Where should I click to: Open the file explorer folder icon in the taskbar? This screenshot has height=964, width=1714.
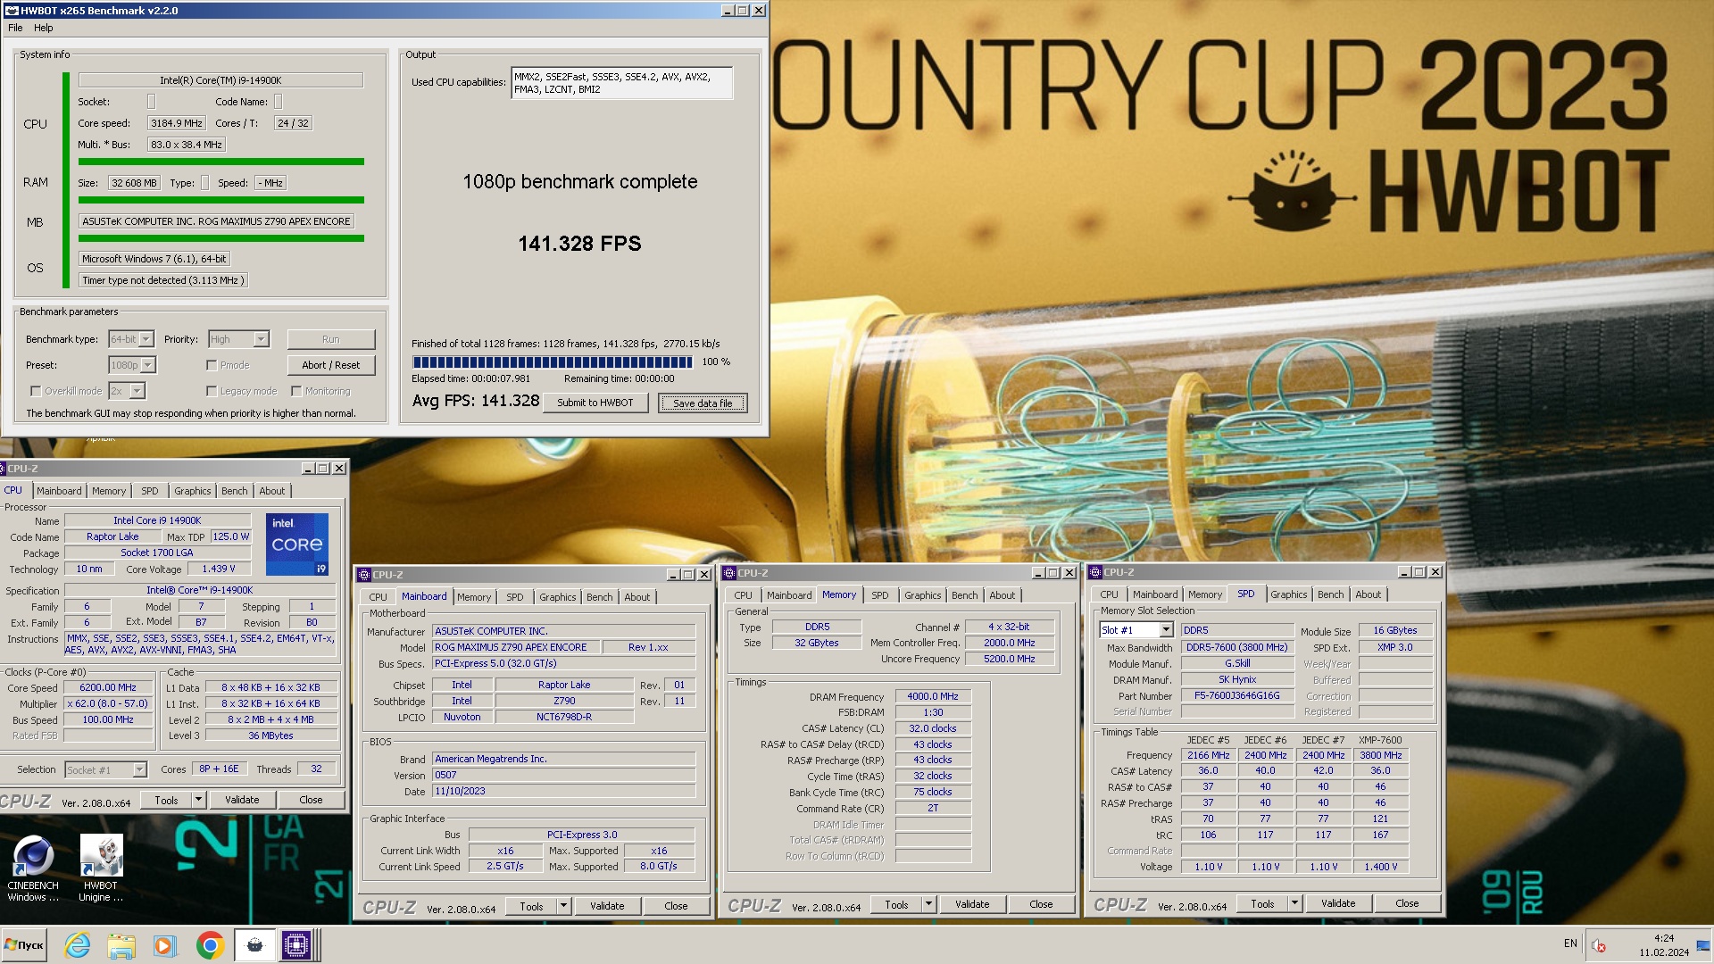click(x=121, y=945)
